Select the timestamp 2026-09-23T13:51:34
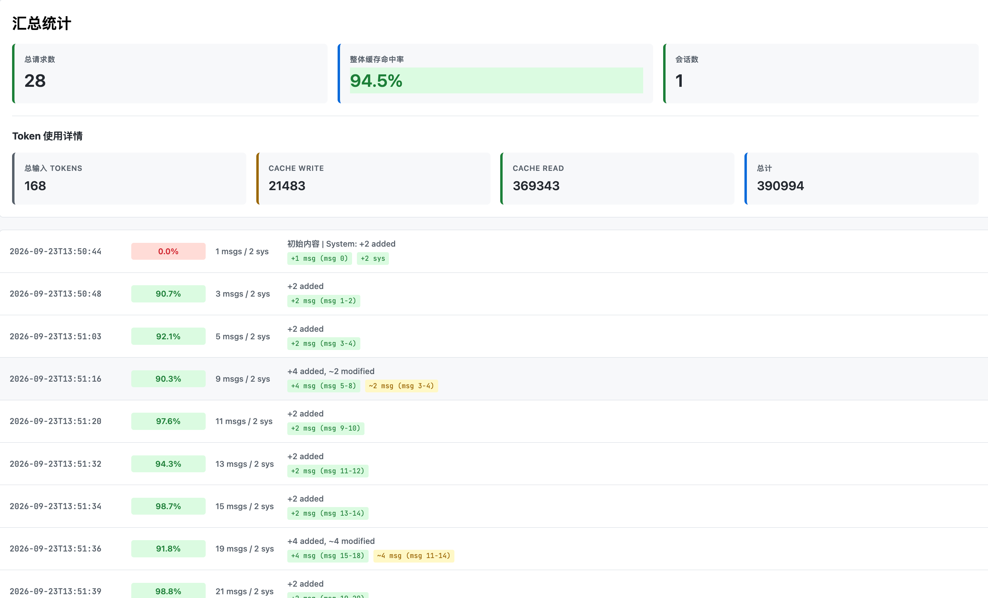 [x=55, y=506]
